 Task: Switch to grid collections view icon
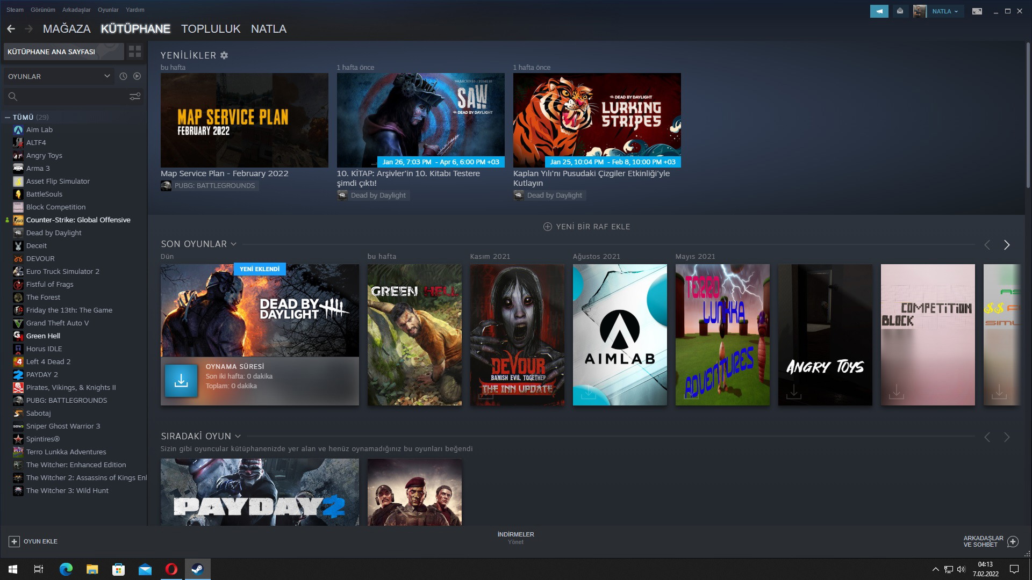click(135, 52)
